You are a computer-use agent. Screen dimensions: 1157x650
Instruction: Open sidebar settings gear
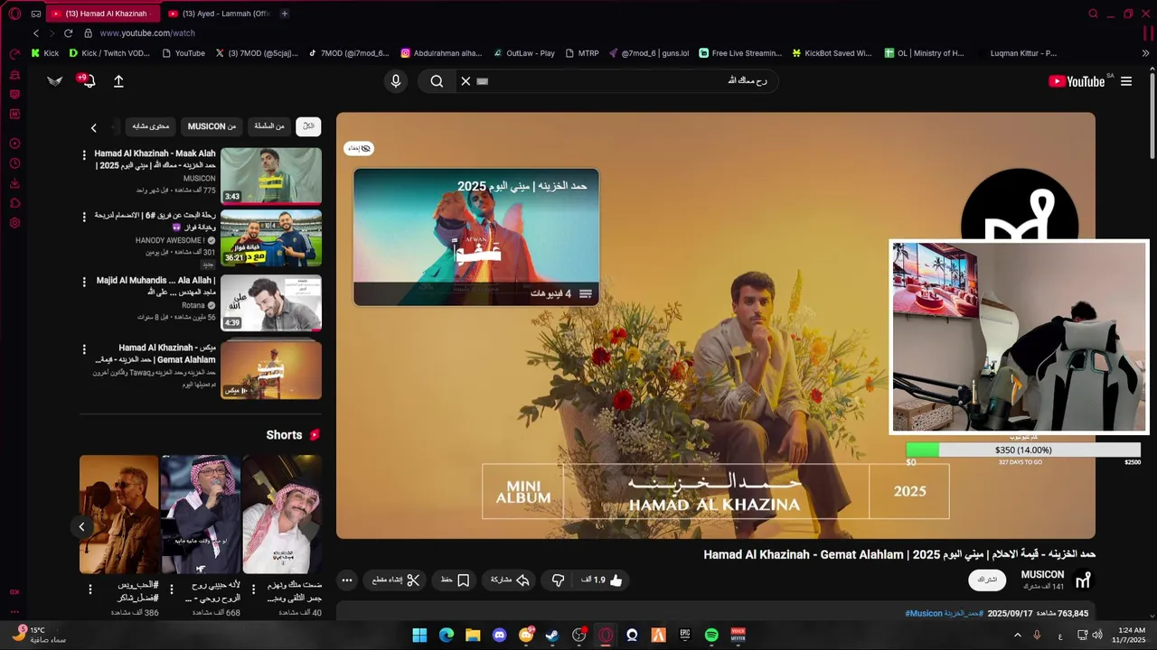click(x=14, y=223)
